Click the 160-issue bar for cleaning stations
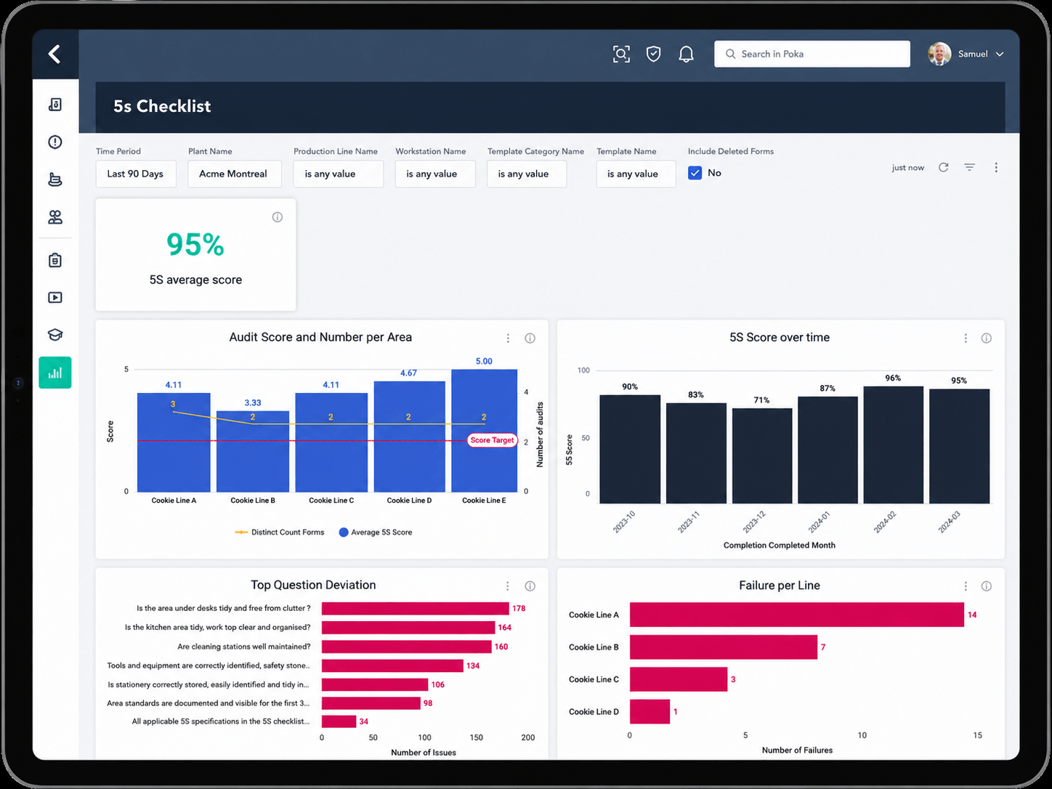Screen dimensions: 1052x789 (x=407, y=647)
